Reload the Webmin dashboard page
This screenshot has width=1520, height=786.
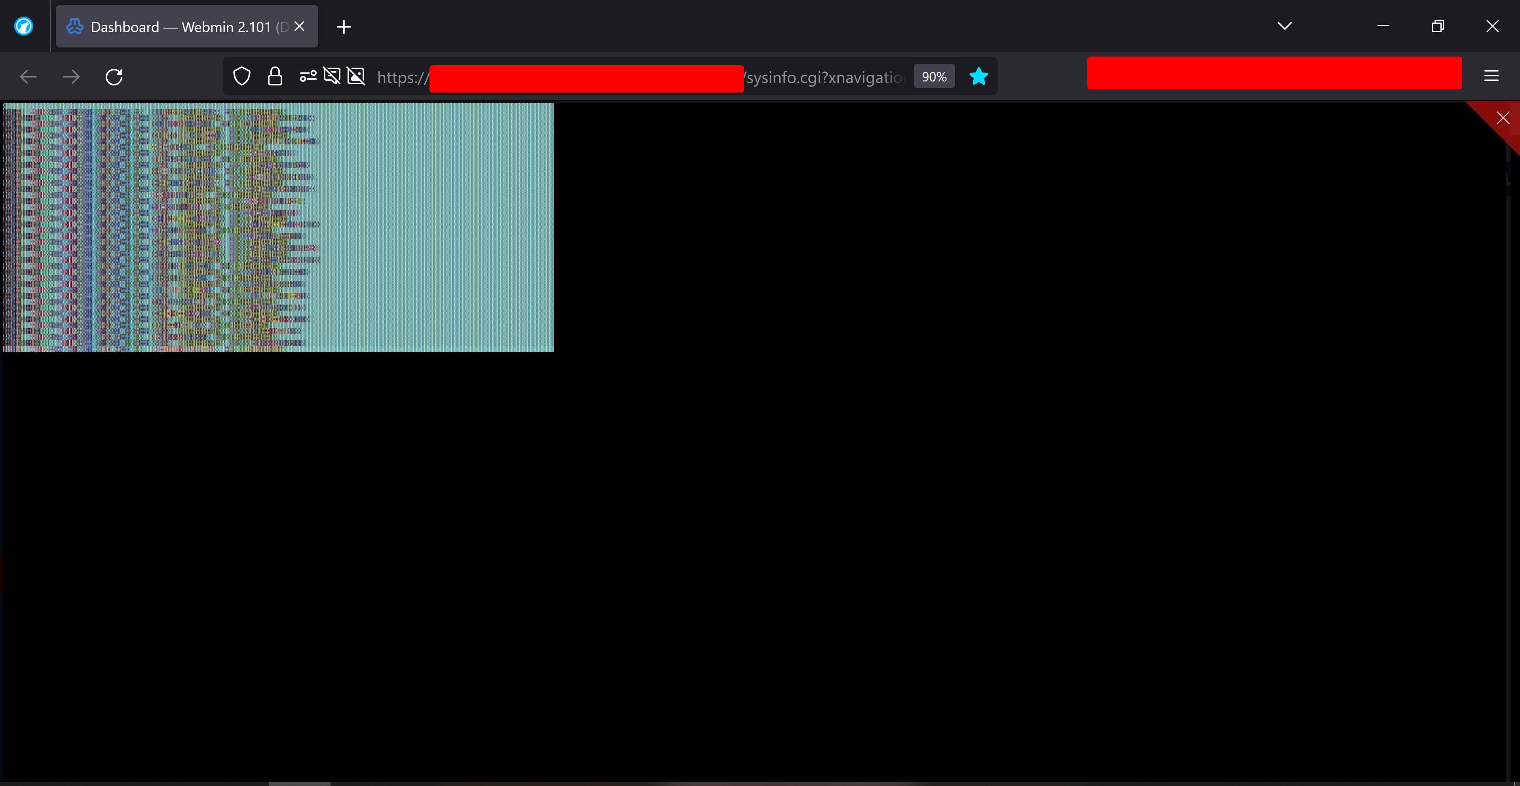pyautogui.click(x=114, y=77)
